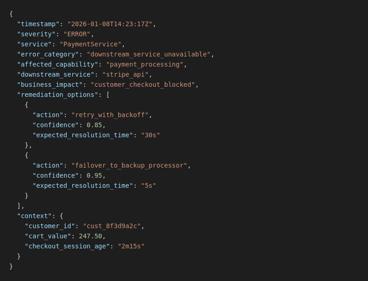Place cursor on "downstream_service_unavailable" value

pyautogui.click(x=149, y=54)
